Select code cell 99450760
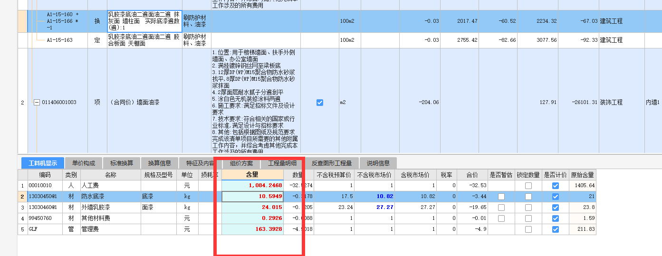This screenshot has height=256, width=662. (45, 218)
